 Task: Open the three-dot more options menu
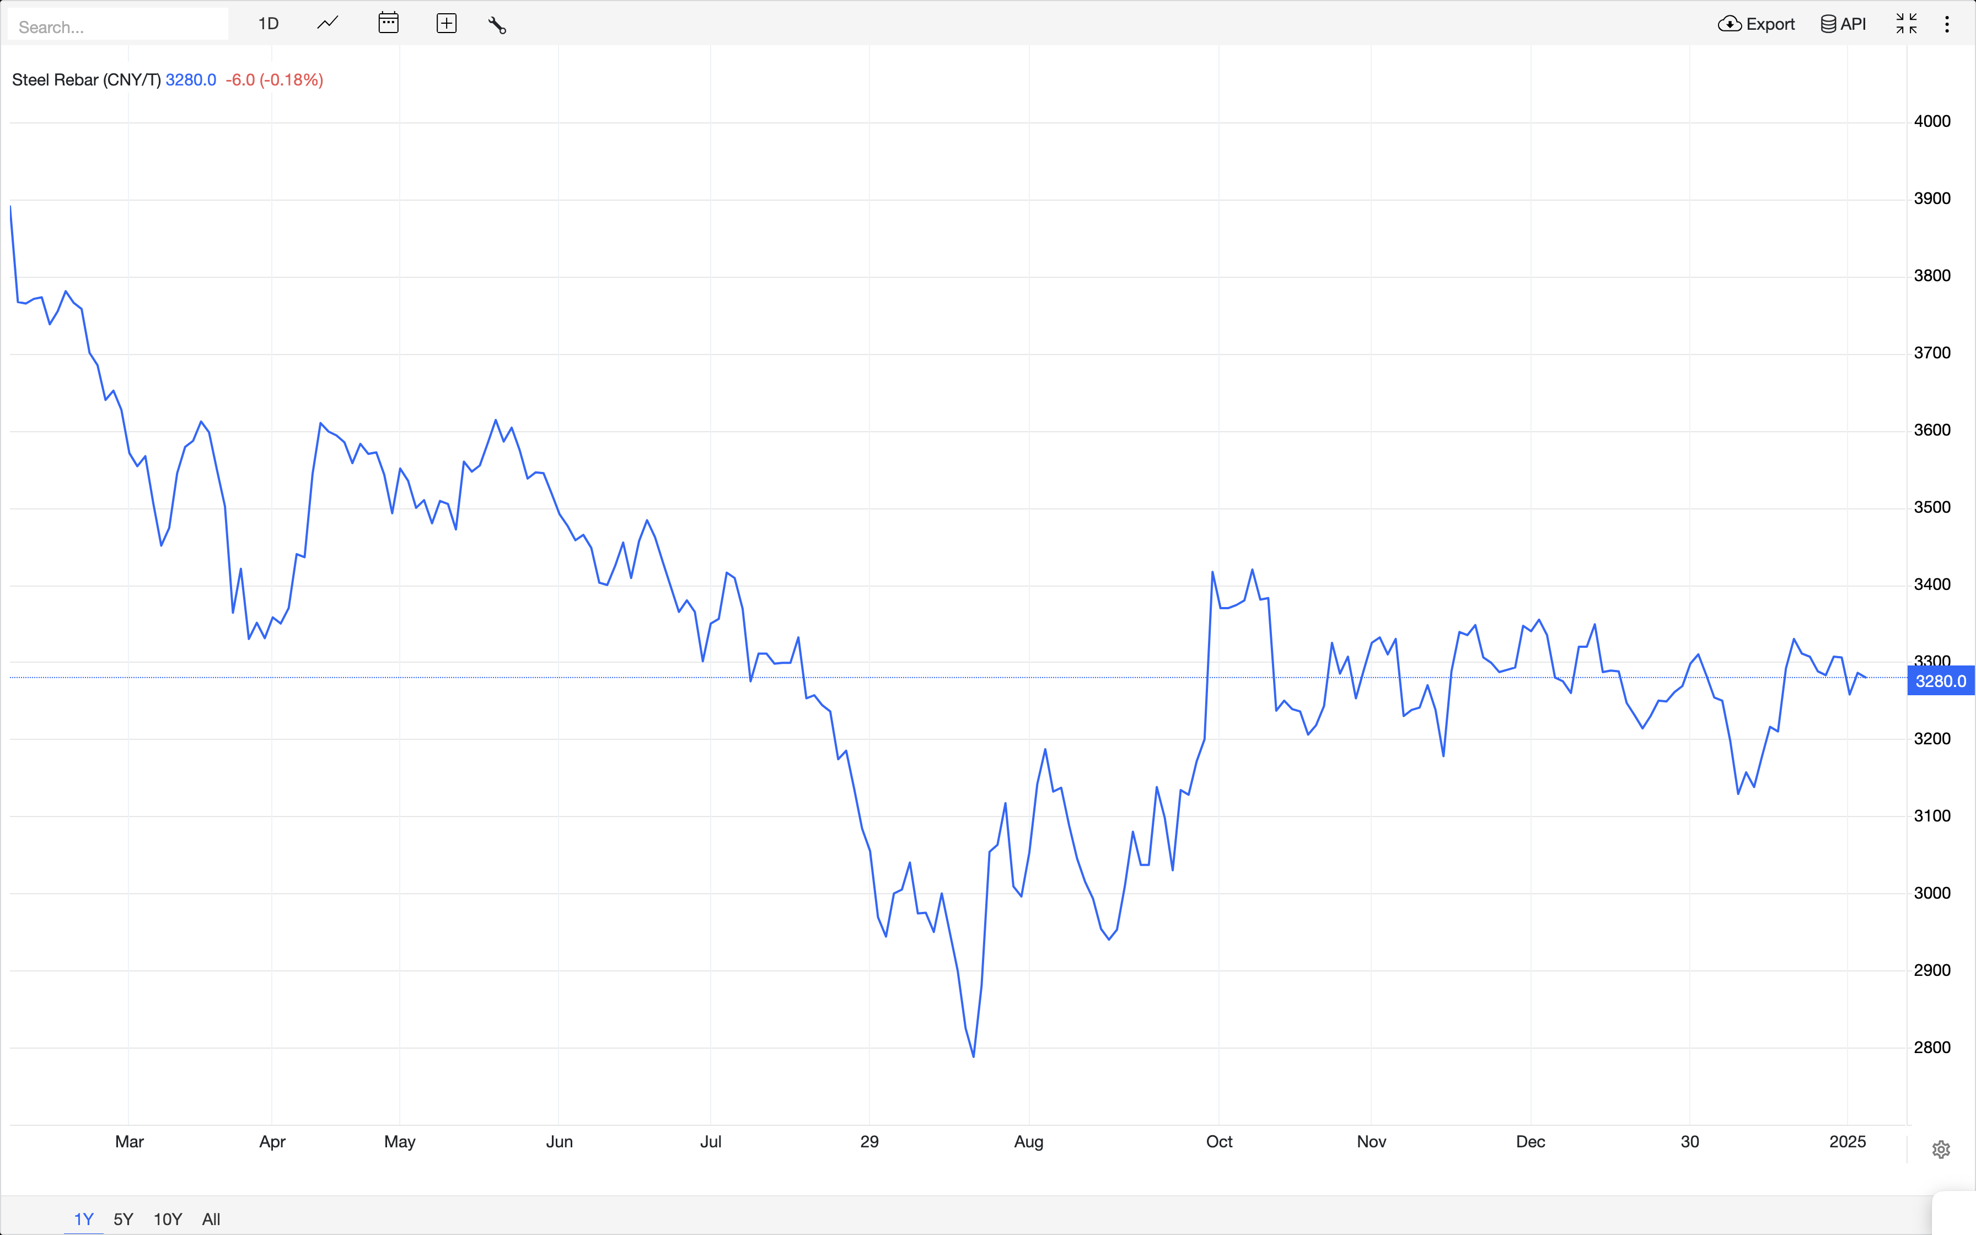[1947, 24]
